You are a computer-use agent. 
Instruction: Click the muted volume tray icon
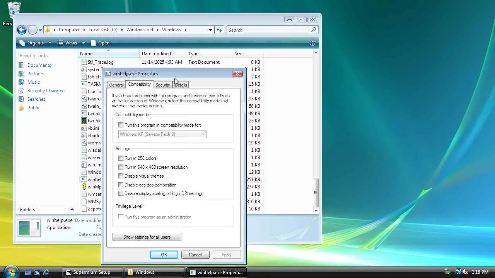click(x=465, y=272)
